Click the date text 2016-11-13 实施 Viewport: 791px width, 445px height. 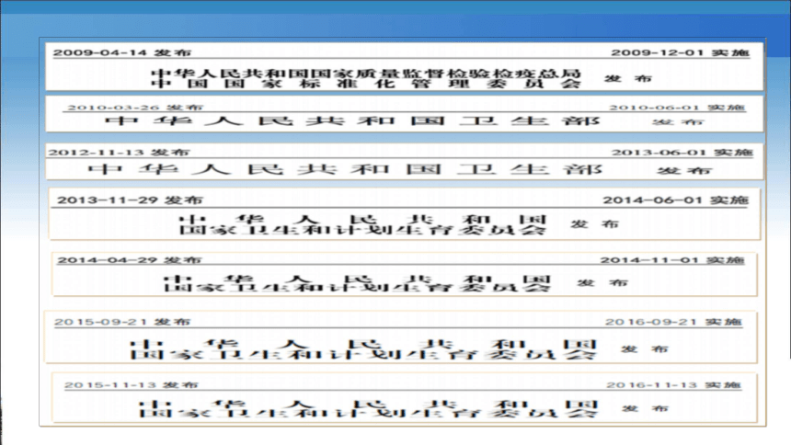coord(673,385)
